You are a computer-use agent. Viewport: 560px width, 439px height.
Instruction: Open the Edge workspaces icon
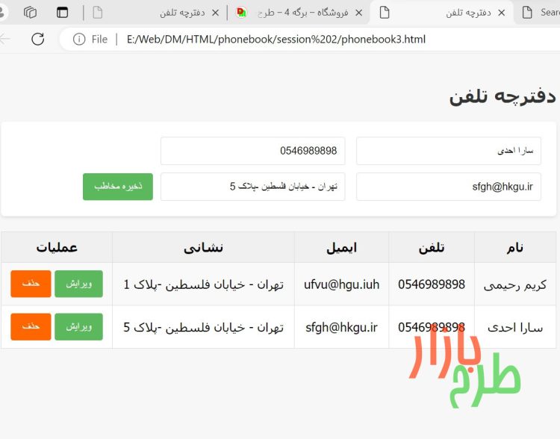[x=30, y=13]
